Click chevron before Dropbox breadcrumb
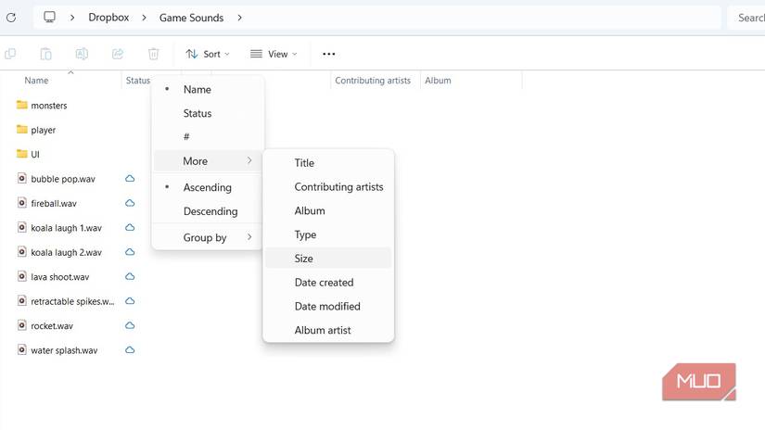 (x=72, y=18)
